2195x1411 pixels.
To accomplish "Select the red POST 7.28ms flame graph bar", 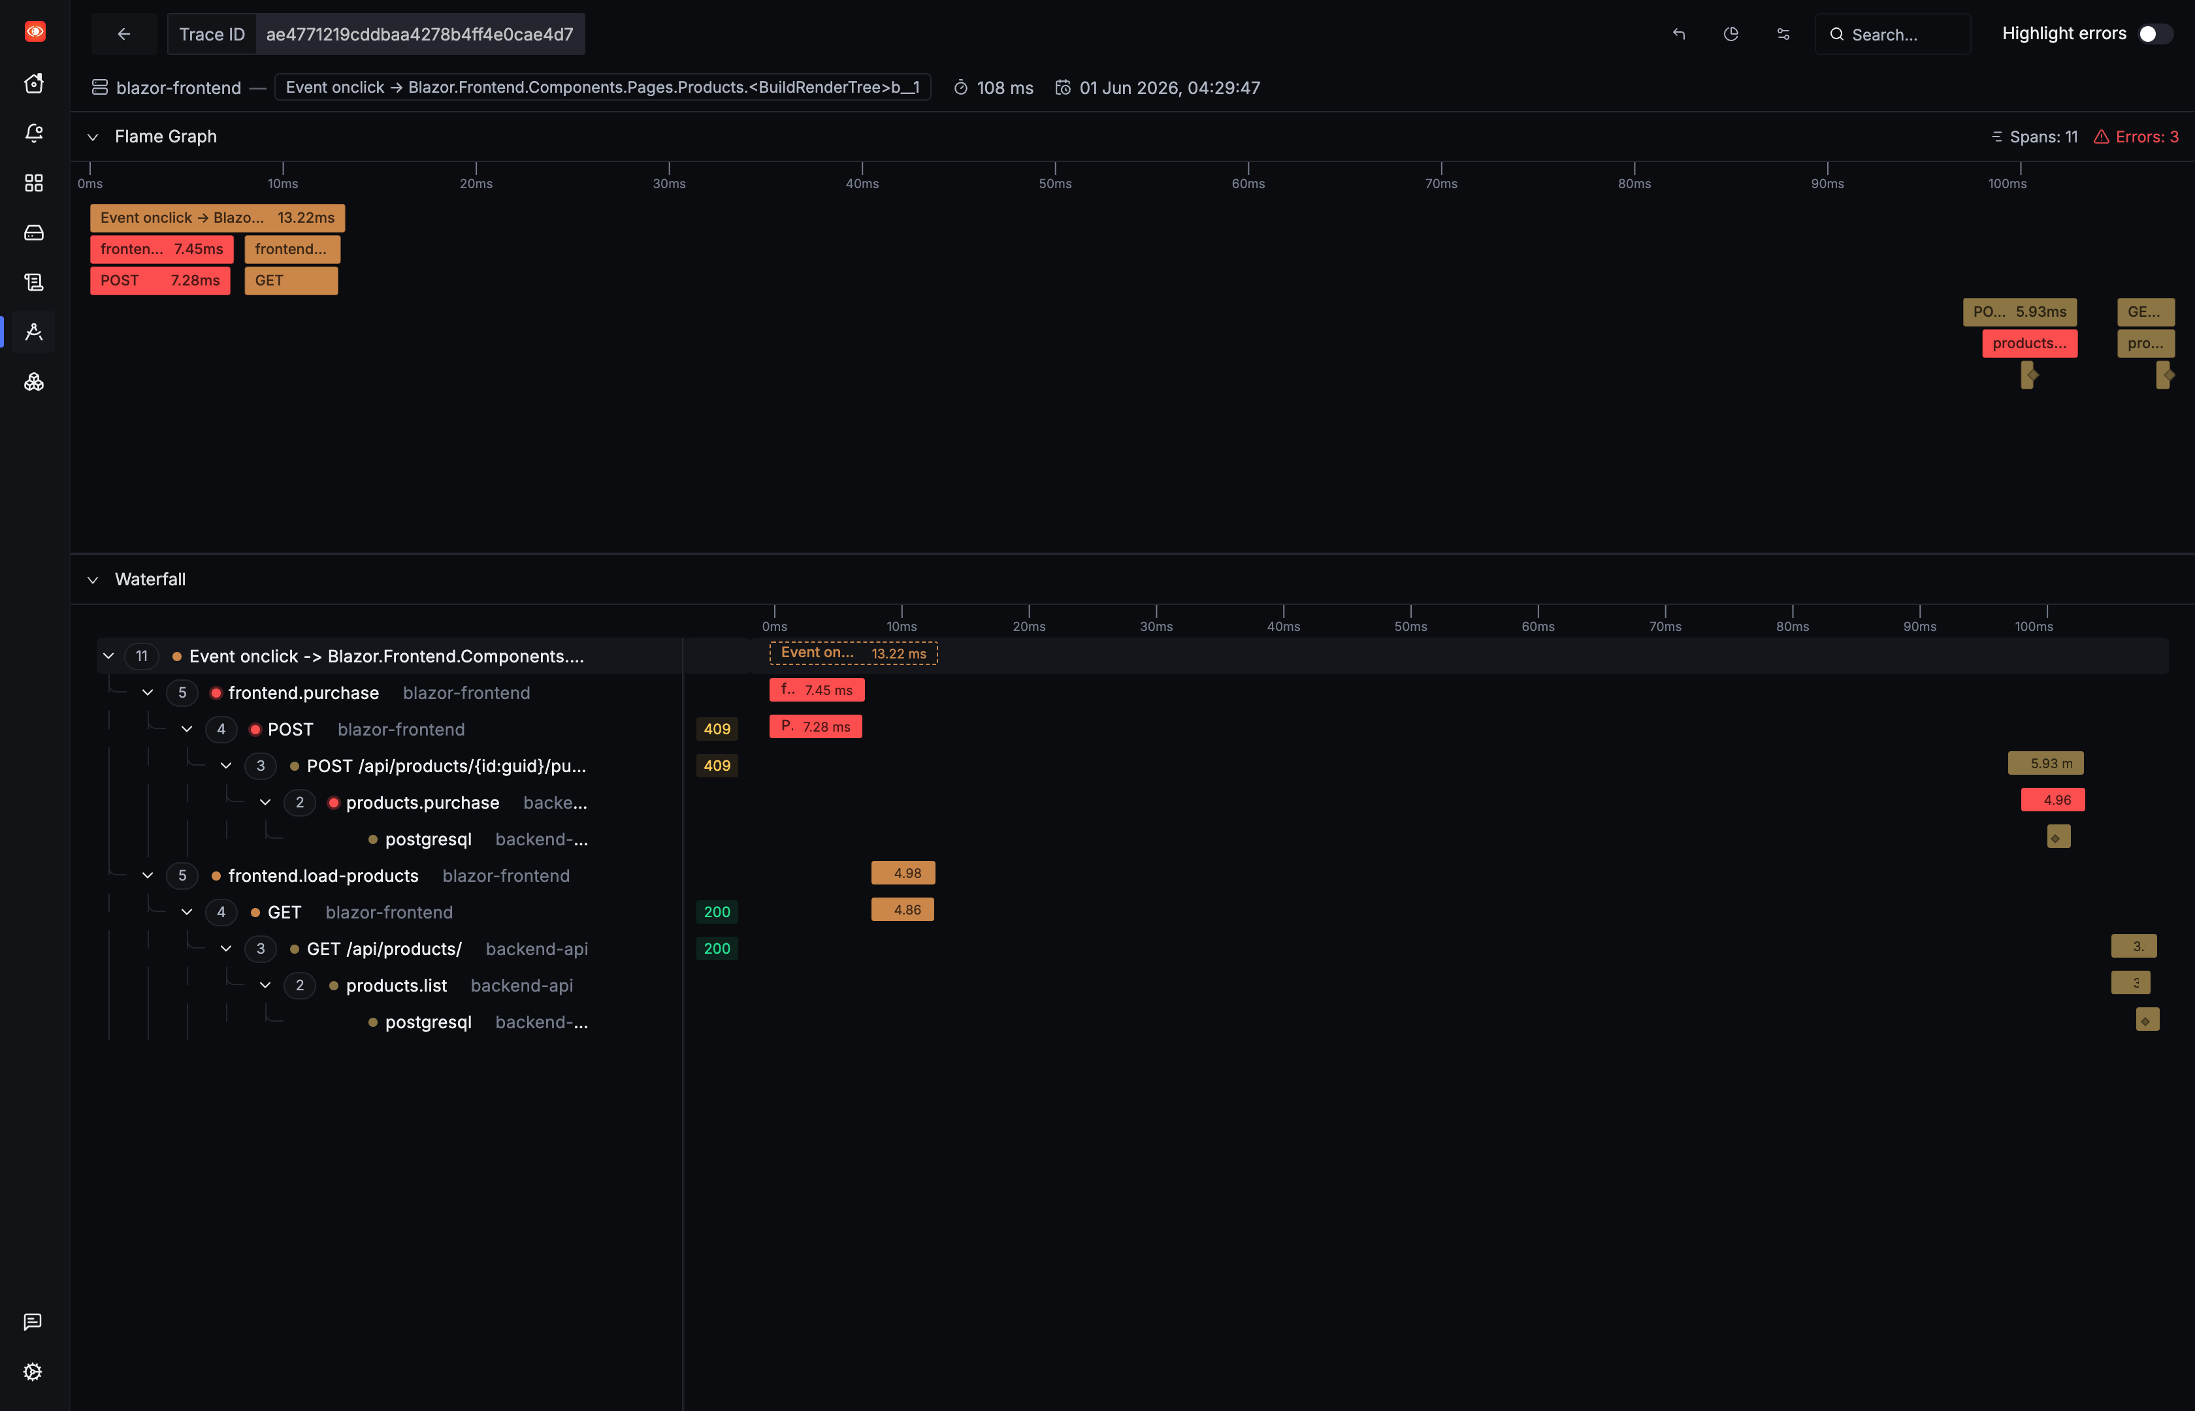I will coord(160,280).
